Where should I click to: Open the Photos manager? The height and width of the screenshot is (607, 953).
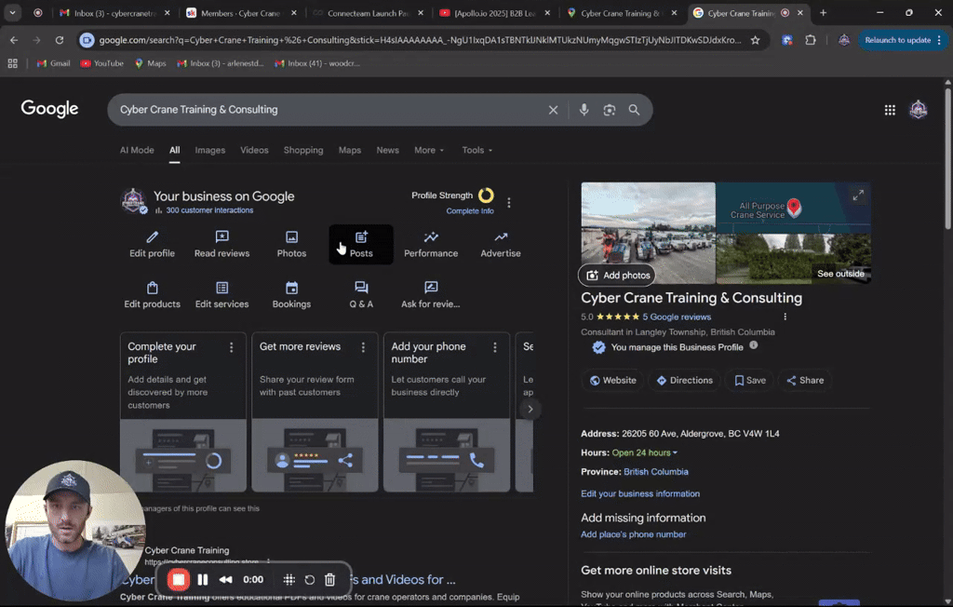tap(291, 245)
